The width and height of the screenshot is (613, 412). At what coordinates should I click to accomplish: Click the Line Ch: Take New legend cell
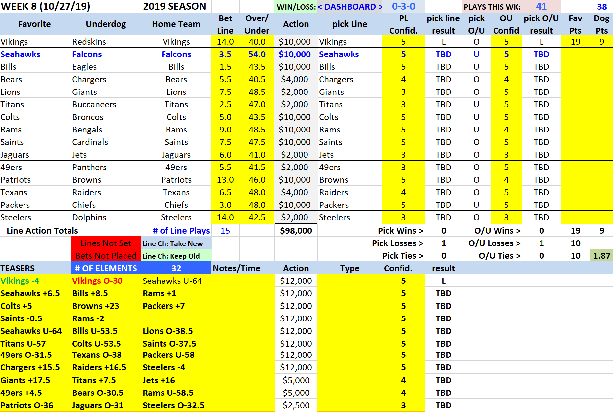pyautogui.click(x=176, y=243)
